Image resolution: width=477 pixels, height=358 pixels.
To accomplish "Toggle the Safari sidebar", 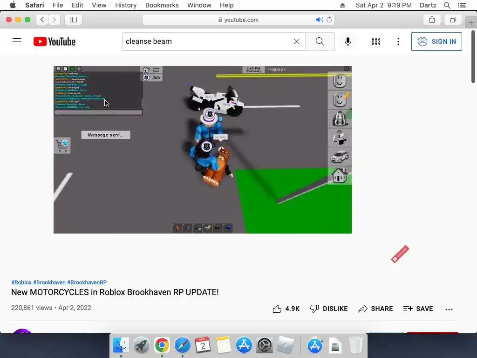I will click(x=73, y=20).
